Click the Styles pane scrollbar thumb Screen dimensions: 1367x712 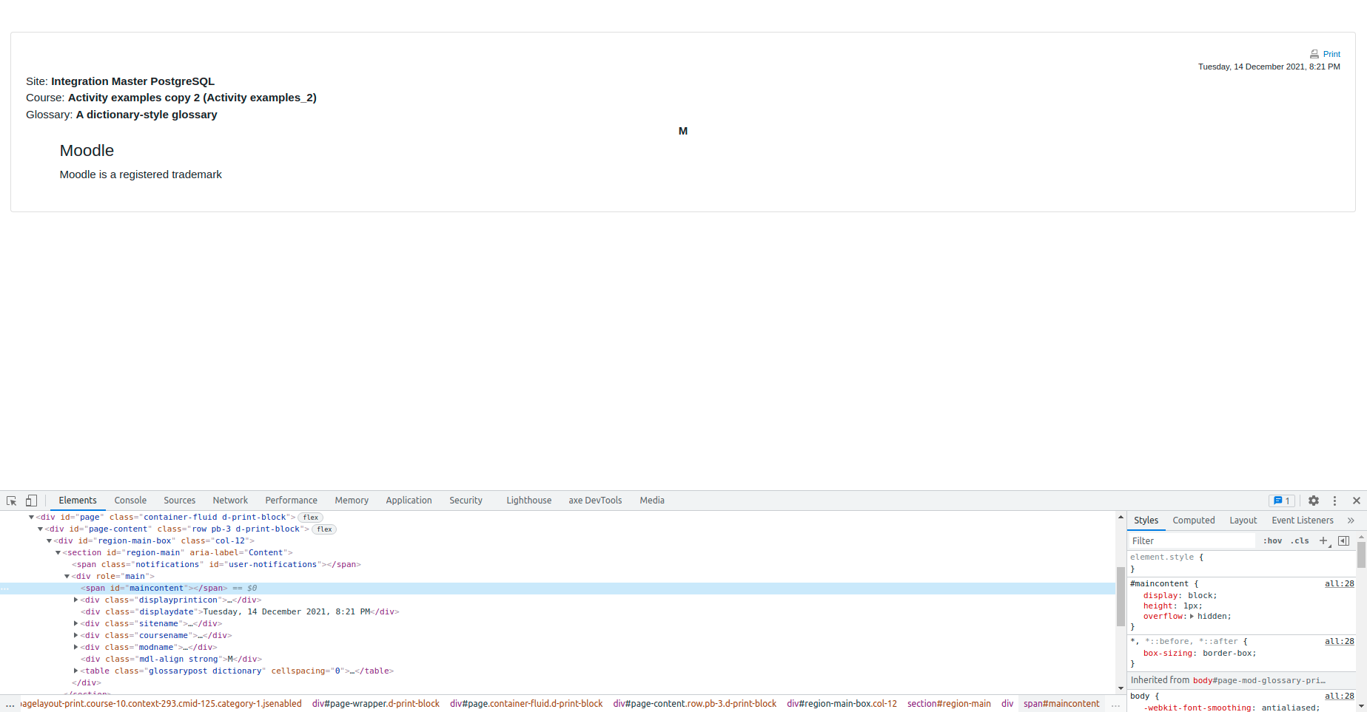point(1361,555)
